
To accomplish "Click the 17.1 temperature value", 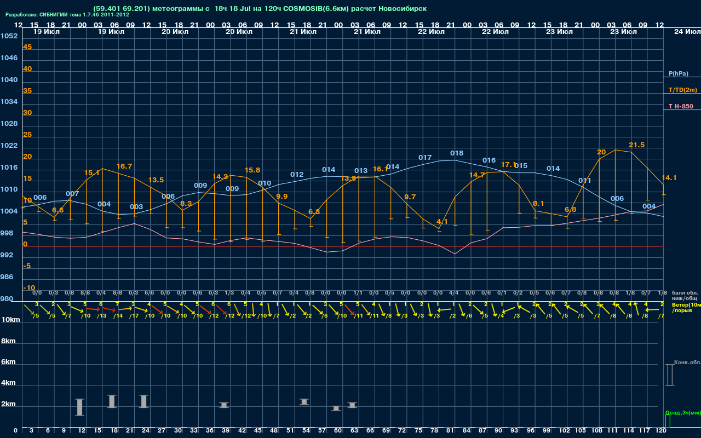I will click(509, 164).
